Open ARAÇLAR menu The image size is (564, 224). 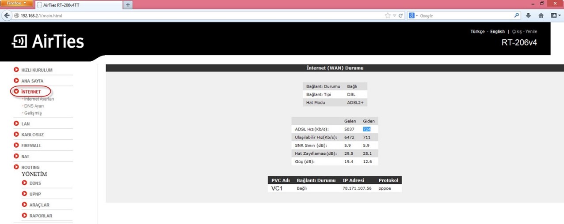pyautogui.click(x=39, y=205)
